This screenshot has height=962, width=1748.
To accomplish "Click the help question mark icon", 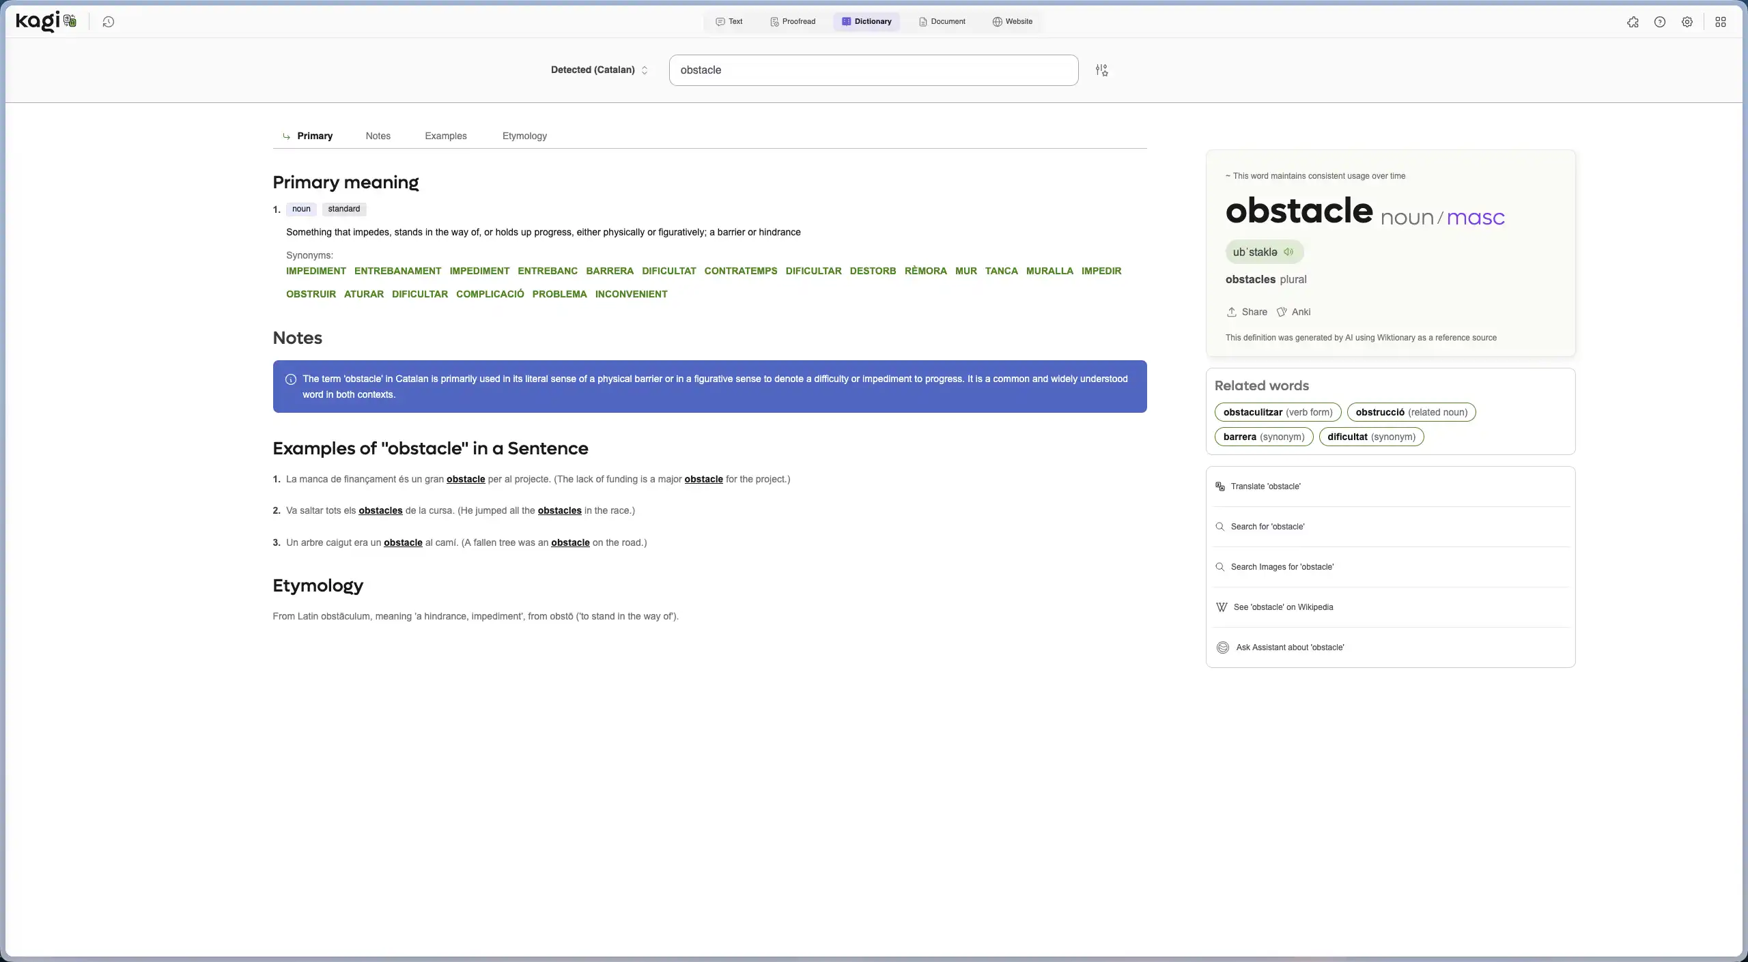I will (1659, 22).
